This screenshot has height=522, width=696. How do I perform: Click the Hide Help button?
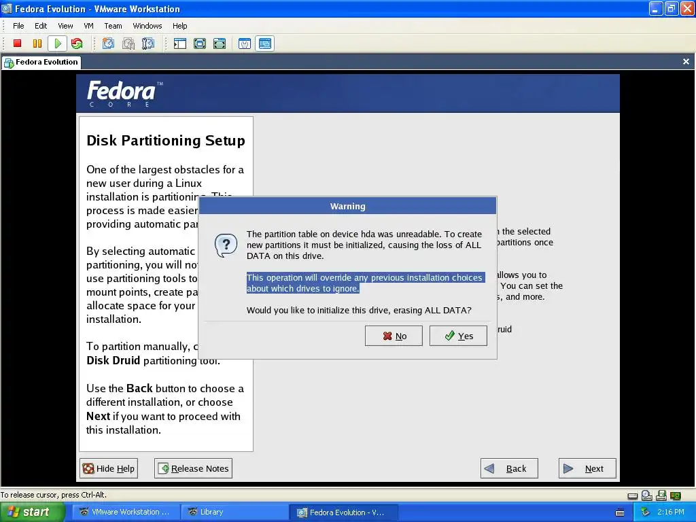pos(109,468)
